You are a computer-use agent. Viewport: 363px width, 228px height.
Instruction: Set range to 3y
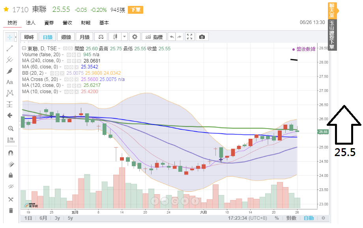pos(58,218)
